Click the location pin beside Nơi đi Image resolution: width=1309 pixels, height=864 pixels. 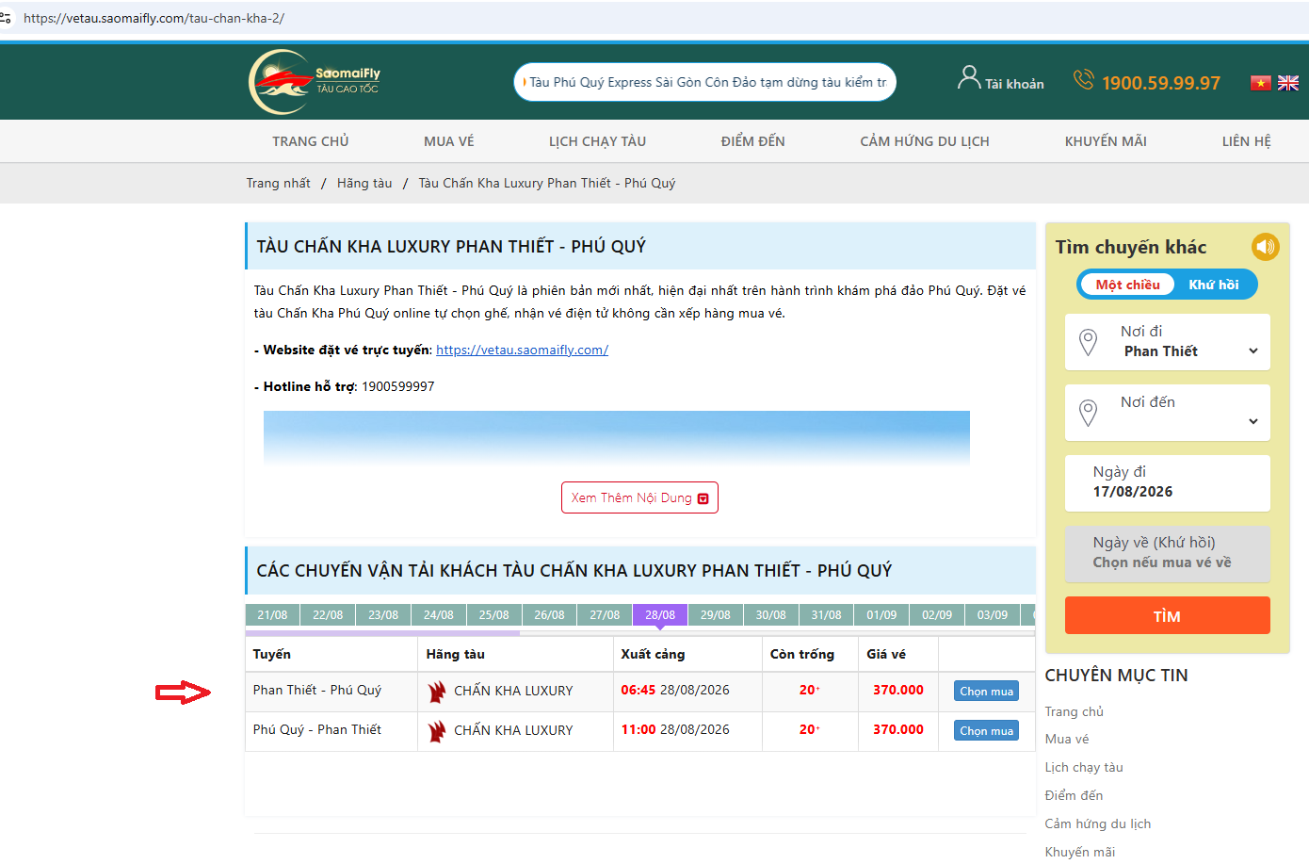pyautogui.click(x=1088, y=342)
